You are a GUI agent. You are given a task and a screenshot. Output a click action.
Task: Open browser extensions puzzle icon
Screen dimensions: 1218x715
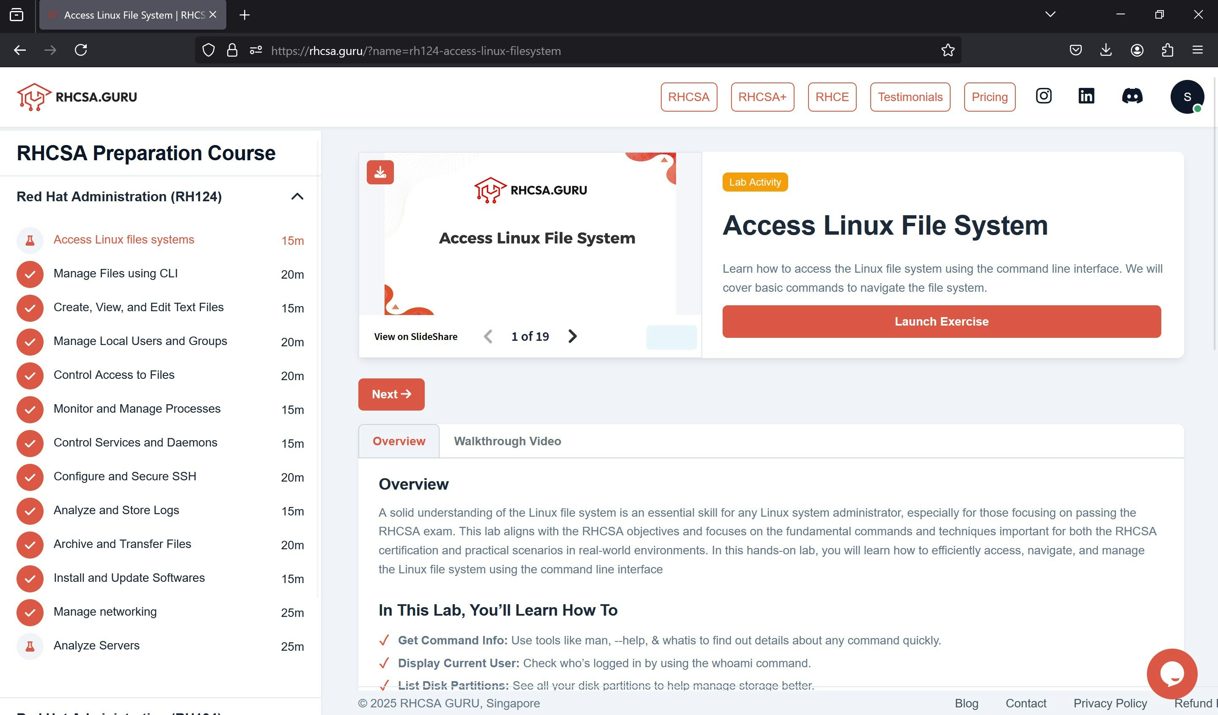[x=1167, y=50]
